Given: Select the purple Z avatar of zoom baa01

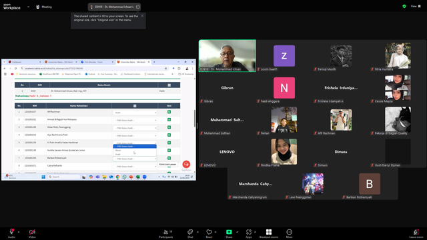Looking at the screenshot, I should (x=284, y=56).
